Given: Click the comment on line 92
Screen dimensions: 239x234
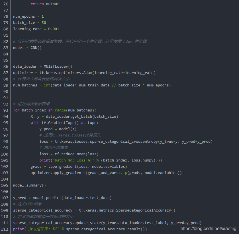Looking at the screenshot, I should pyautogui.click(x=31, y=104).
